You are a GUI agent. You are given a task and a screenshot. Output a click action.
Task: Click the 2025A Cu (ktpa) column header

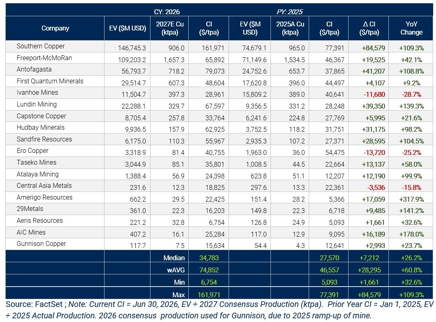(290, 28)
